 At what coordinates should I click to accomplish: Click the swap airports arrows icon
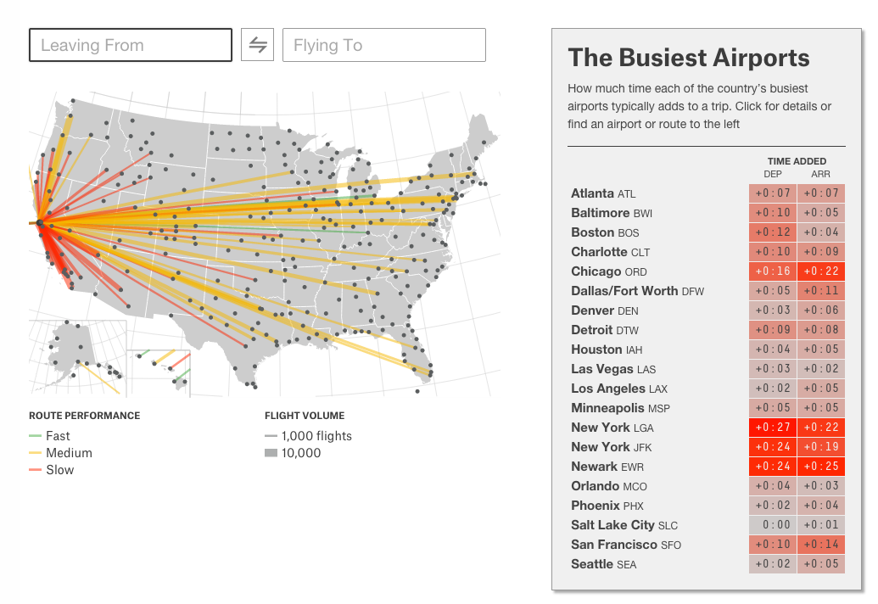258,45
